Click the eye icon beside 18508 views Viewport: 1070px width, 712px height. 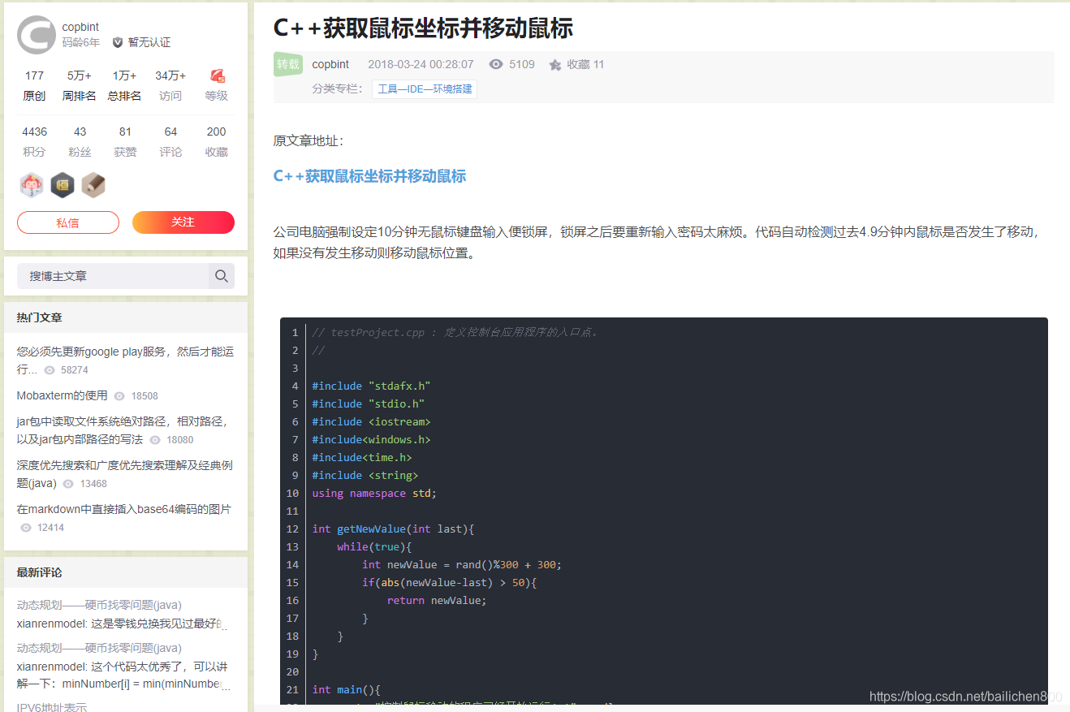(x=120, y=396)
